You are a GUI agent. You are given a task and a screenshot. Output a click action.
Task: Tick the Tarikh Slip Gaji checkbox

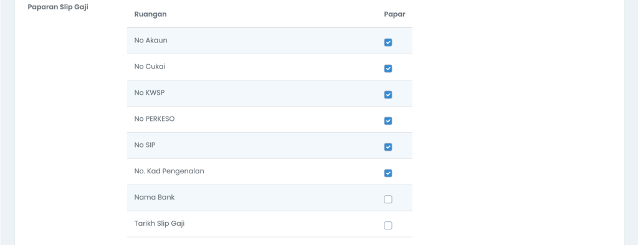[x=388, y=226]
